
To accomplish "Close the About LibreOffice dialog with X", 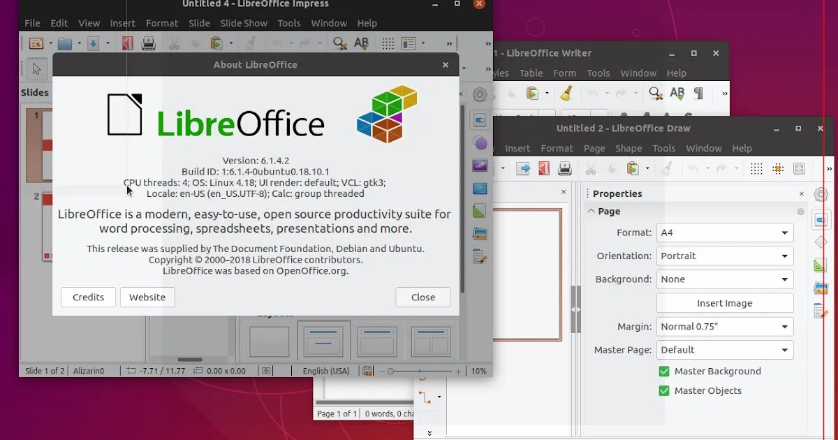I will tap(446, 64).
